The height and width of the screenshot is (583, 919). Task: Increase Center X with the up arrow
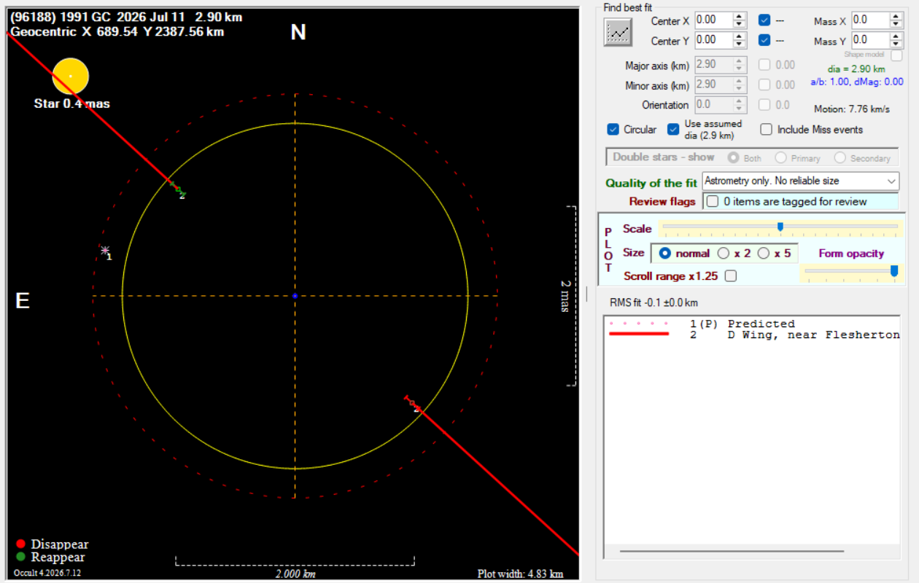pos(740,17)
